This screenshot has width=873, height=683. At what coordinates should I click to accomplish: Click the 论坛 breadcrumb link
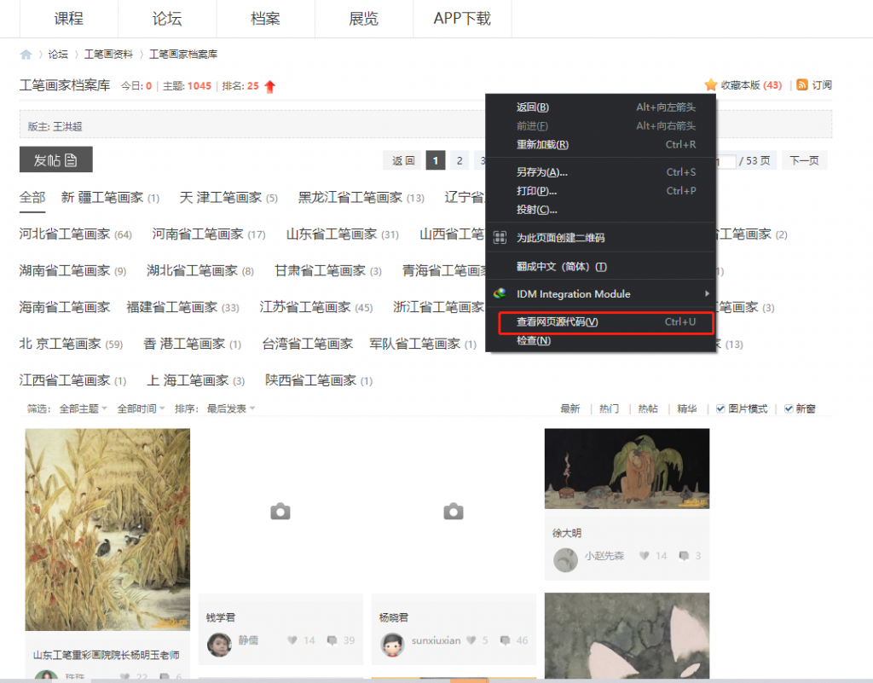pyautogui.click(x=58, y=54)
